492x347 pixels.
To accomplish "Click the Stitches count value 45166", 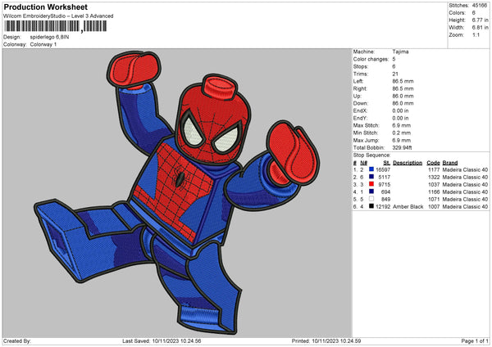I will [x=481, y=6].
